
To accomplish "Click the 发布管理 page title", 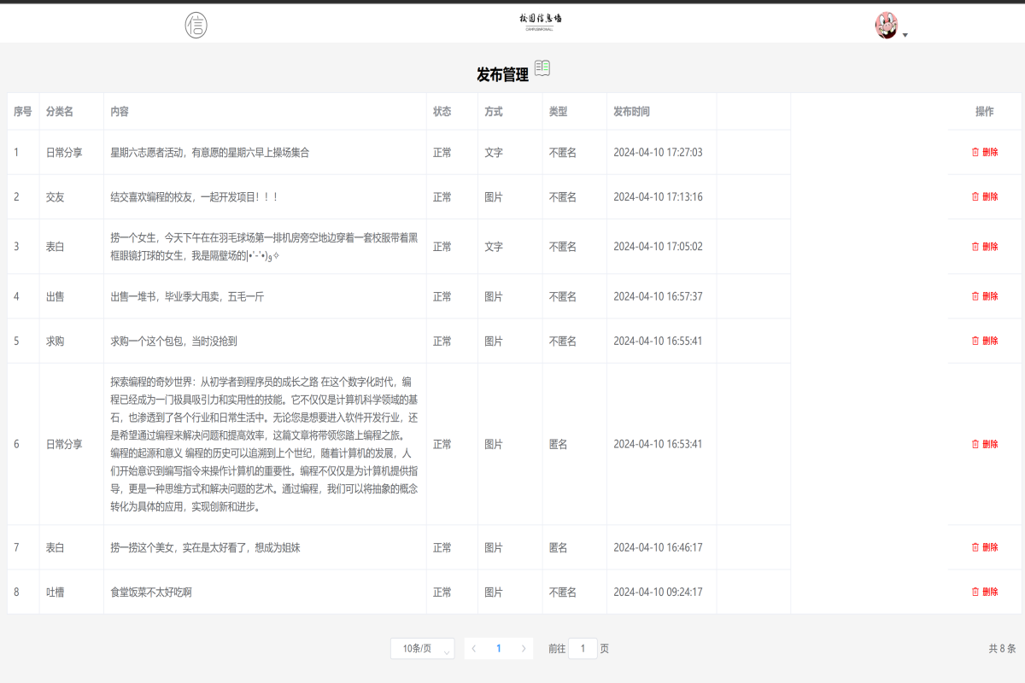I will (x=503, y=75).
